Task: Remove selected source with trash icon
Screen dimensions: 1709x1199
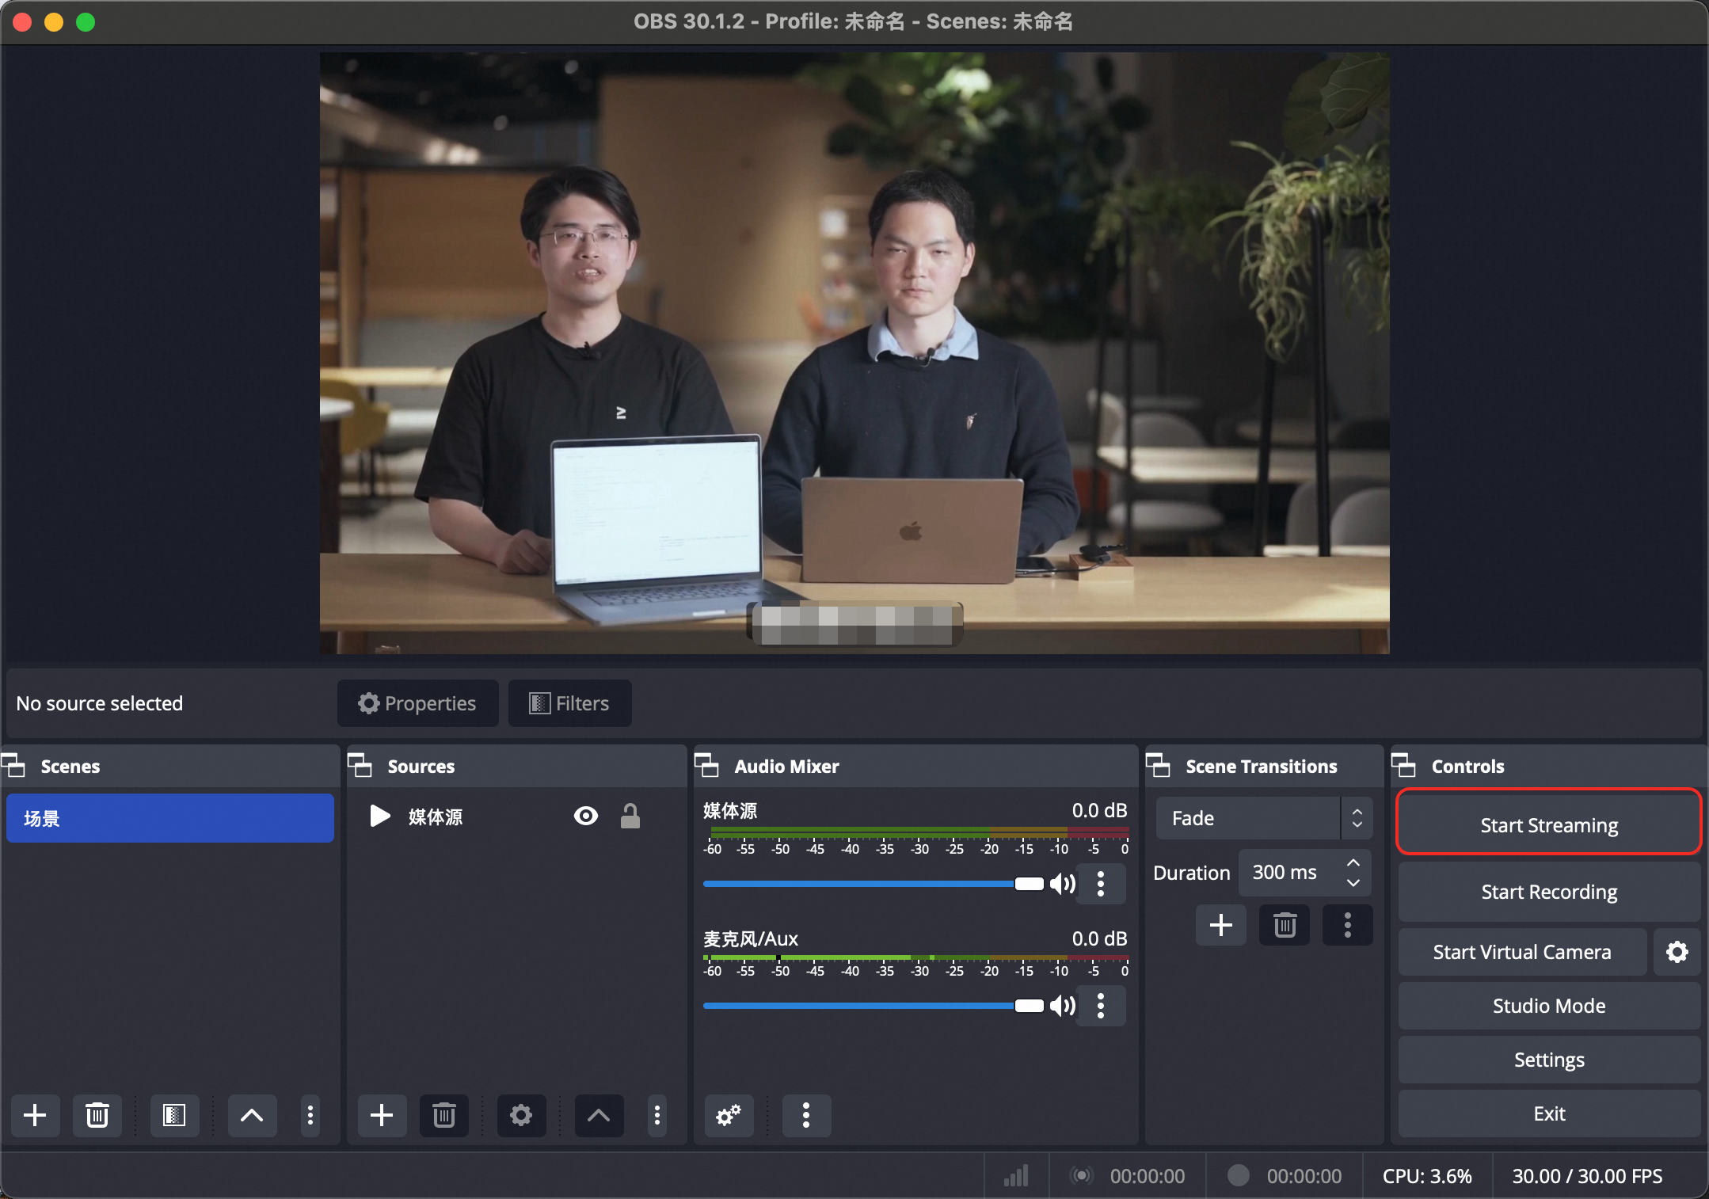Action: (x=443, y=1115)
